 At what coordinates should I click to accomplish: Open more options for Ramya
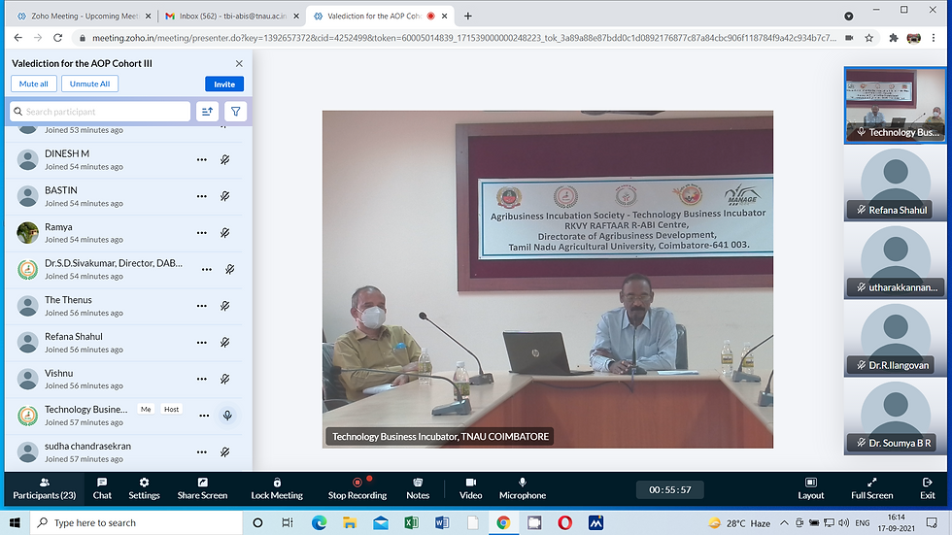(202, 233)
